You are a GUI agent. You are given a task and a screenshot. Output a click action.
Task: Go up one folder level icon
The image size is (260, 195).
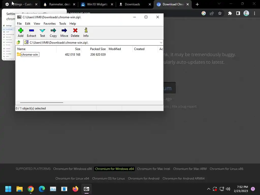coord(18,42)
